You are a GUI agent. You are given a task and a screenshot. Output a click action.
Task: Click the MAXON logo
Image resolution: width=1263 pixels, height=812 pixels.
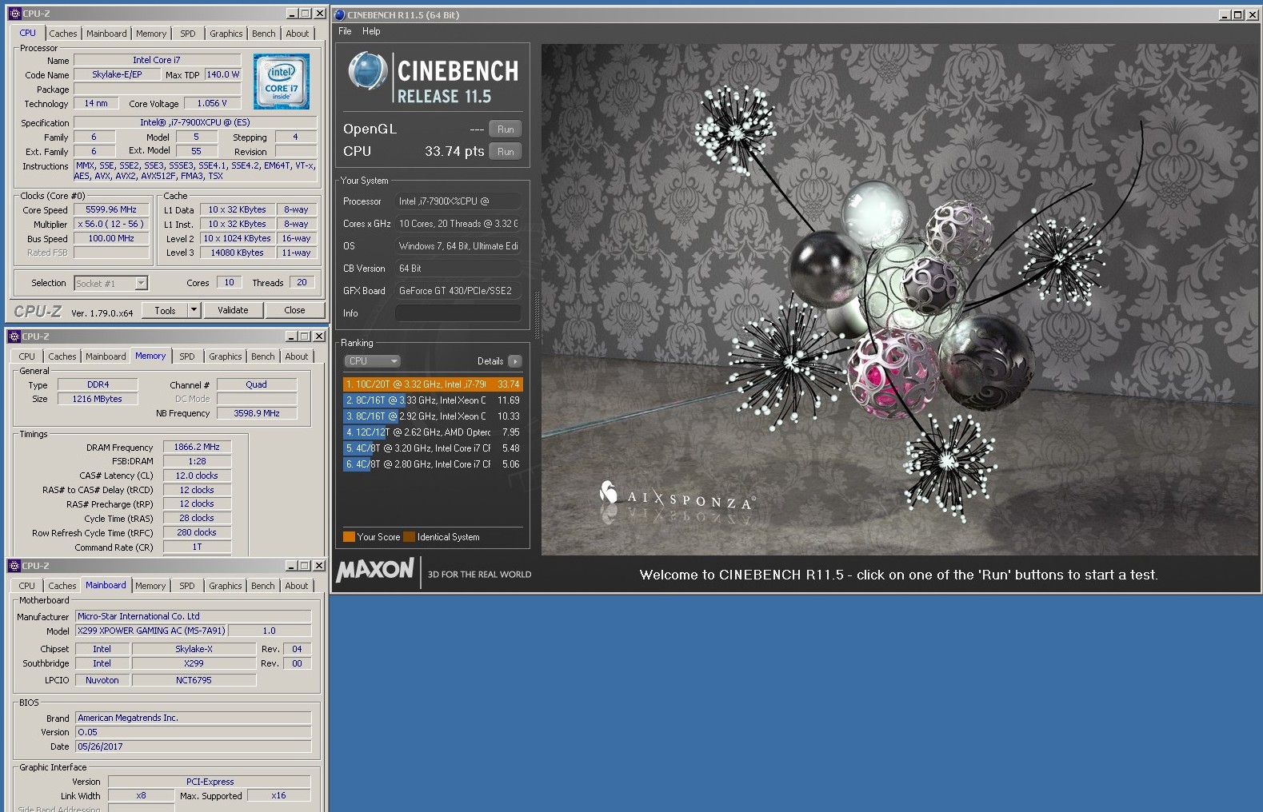(374, 570)
